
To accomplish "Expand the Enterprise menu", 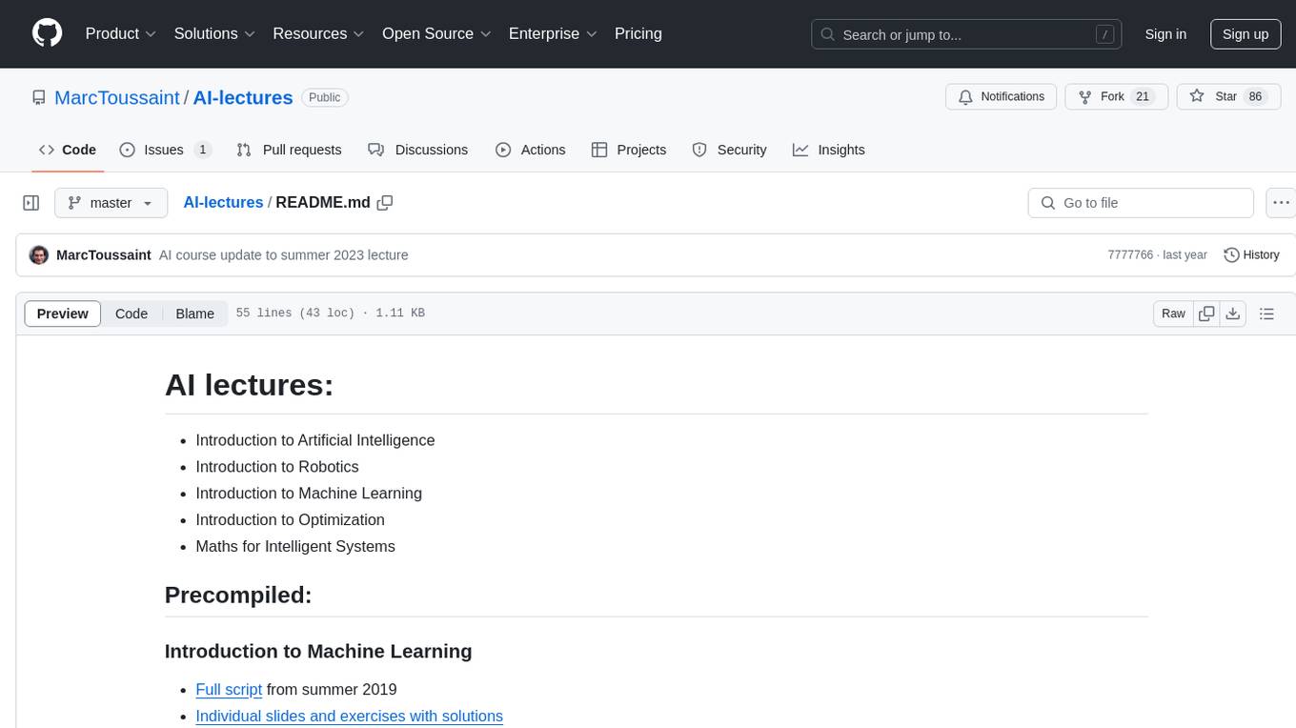I will pyautogui.click(x=554, y=33).
